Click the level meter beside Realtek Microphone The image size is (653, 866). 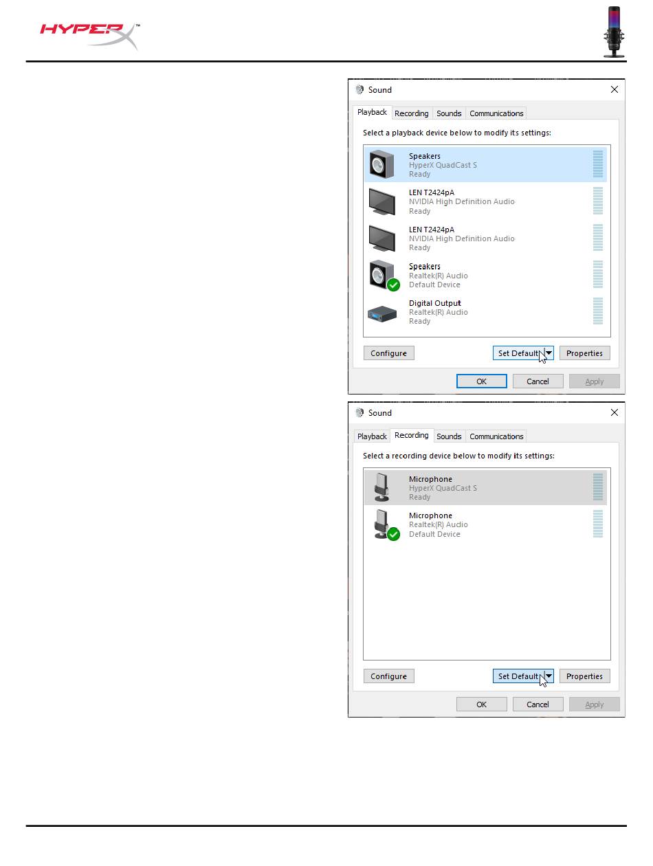[x=598, y=524]
